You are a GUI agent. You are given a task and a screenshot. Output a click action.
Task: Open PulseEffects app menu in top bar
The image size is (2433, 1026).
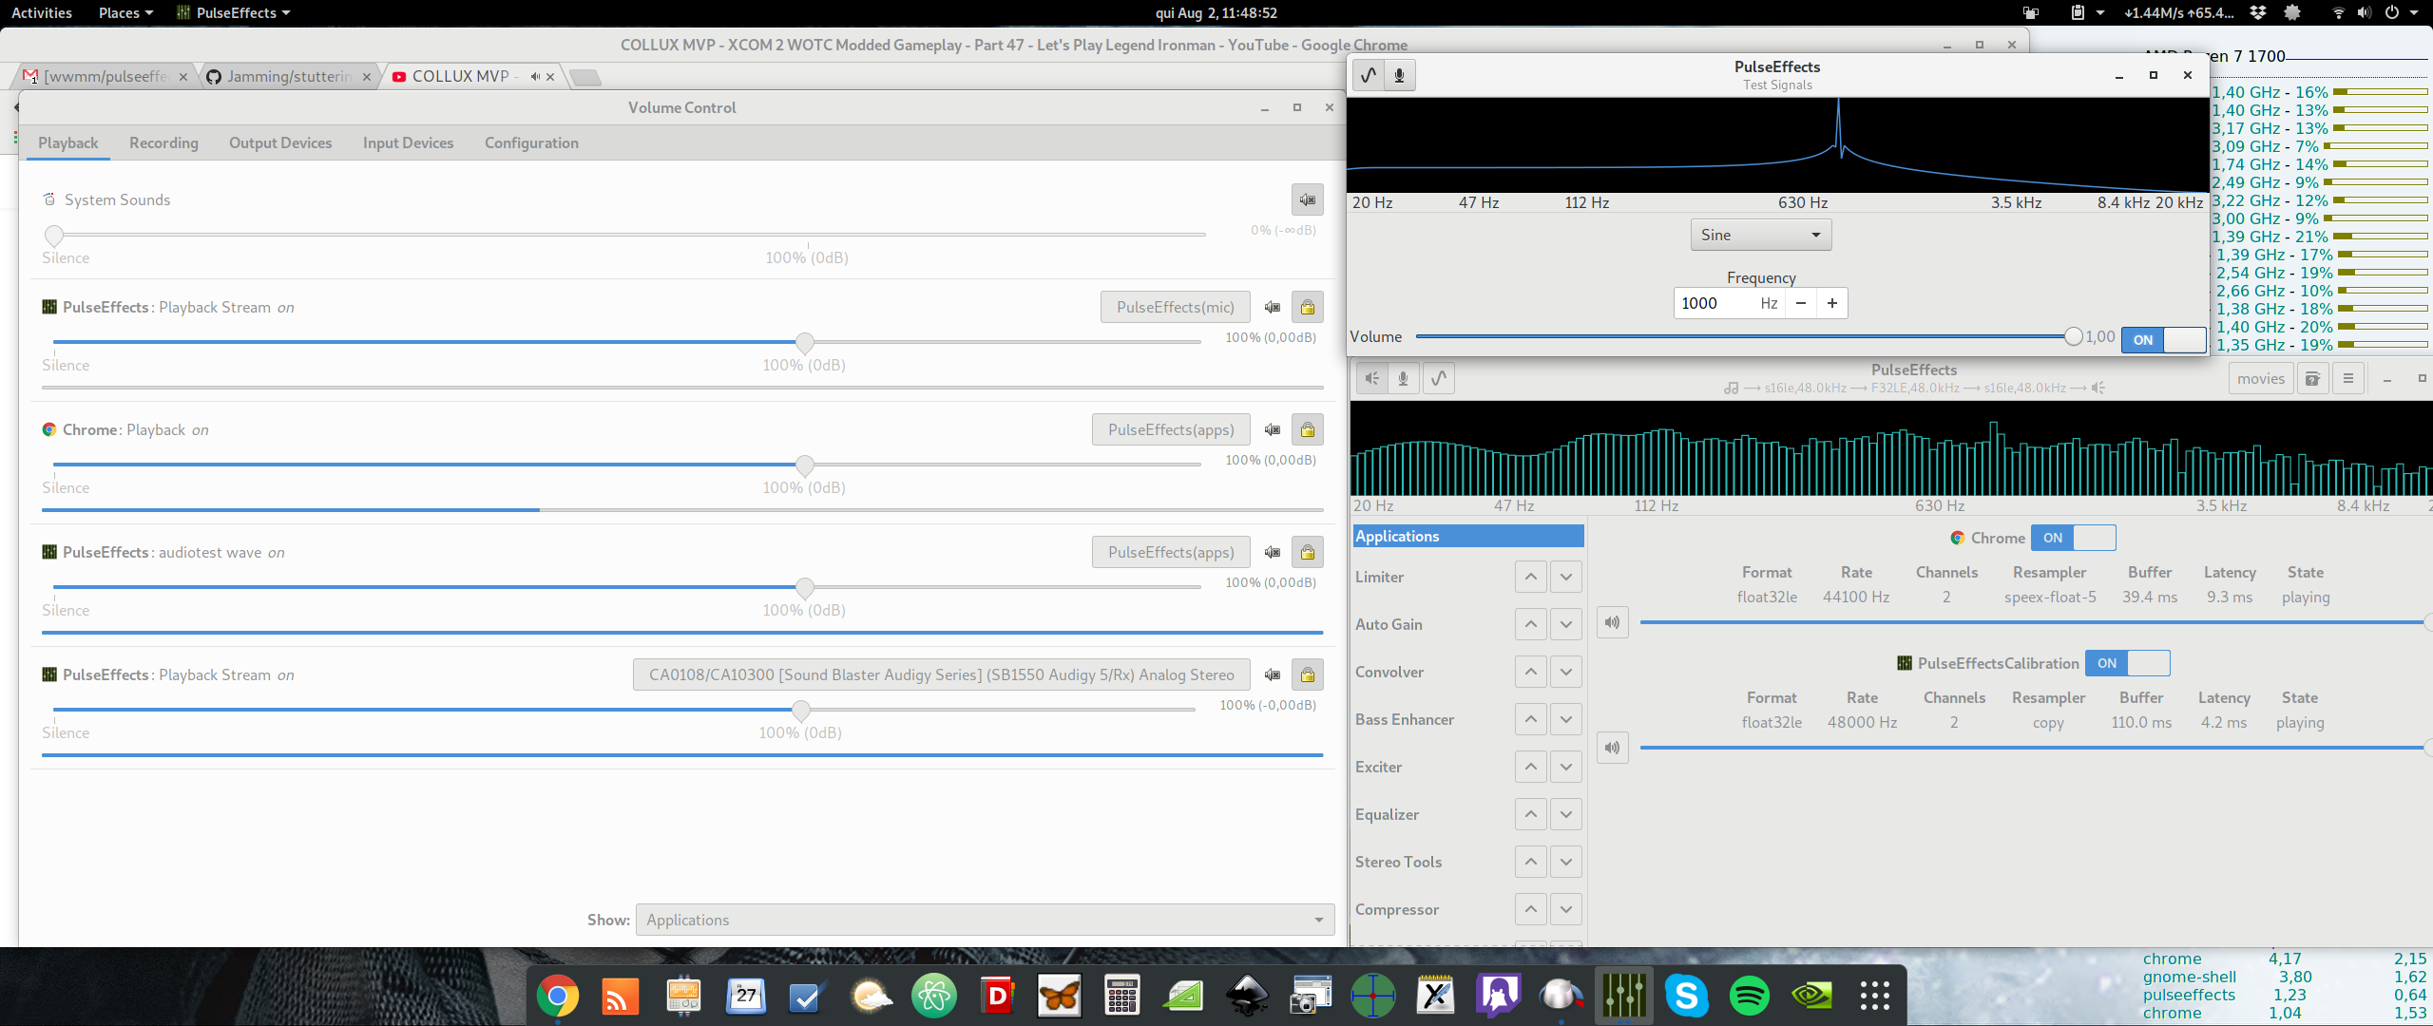tap(233, 12)
